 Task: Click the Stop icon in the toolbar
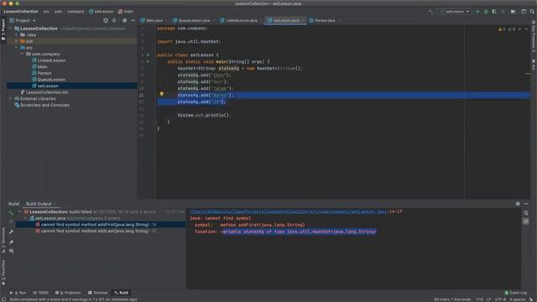pos(503,11)
